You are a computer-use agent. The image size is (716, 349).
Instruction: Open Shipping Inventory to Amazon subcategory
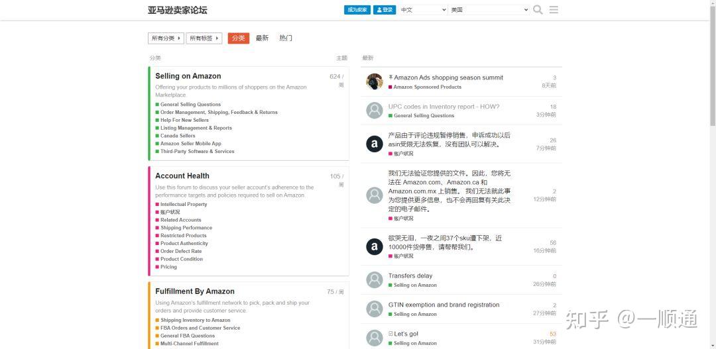pyautogui.click(x=195, y=321)
